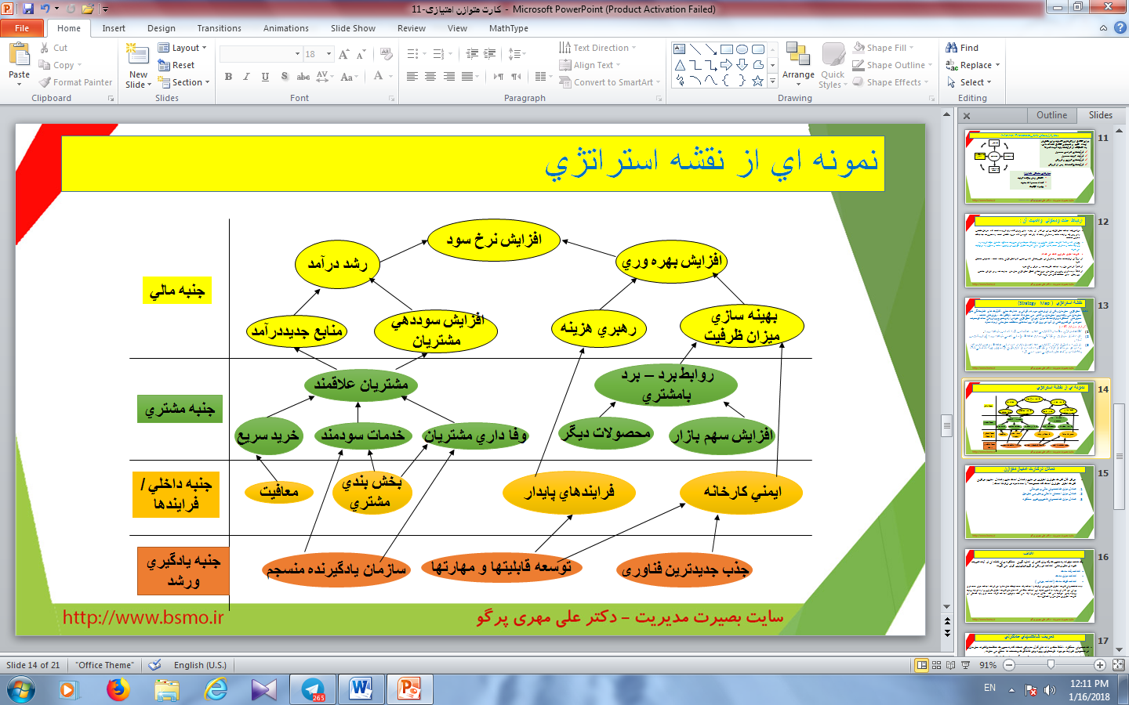This screenshot has width=1129, height=705.
Task: Click the zoom slider in status bar
Action: pos(1051,665)
